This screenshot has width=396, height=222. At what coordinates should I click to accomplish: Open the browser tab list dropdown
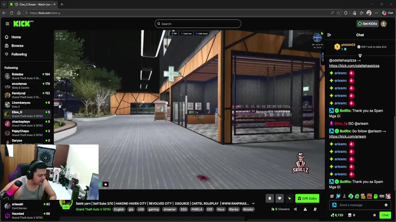coord(4,4)
